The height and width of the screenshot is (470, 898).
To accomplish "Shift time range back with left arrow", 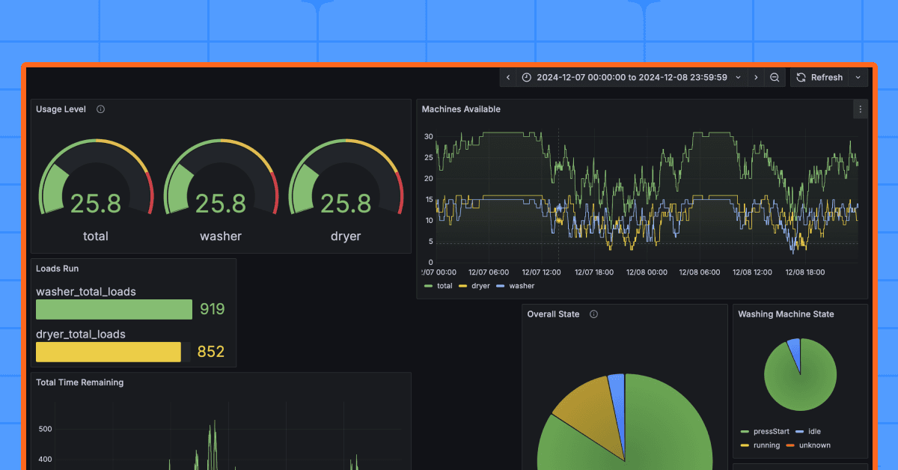I will point(508,77).
